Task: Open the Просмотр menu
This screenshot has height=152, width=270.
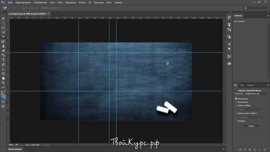Action: (x=99, y=3)
